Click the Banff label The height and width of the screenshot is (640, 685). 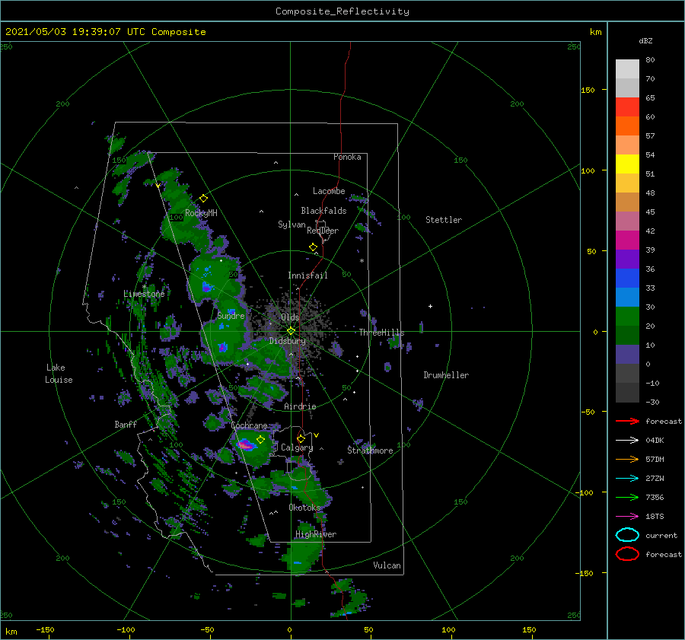pyautogui.click(x=126, y=424)
